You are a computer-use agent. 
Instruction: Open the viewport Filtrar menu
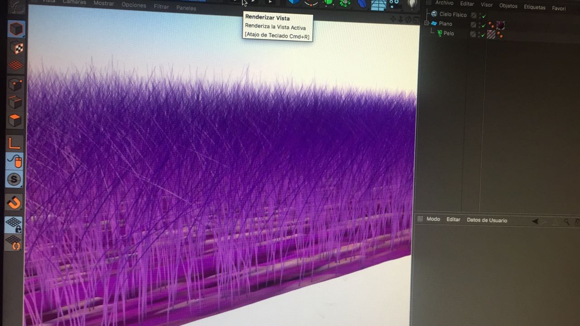pos(161,7)
